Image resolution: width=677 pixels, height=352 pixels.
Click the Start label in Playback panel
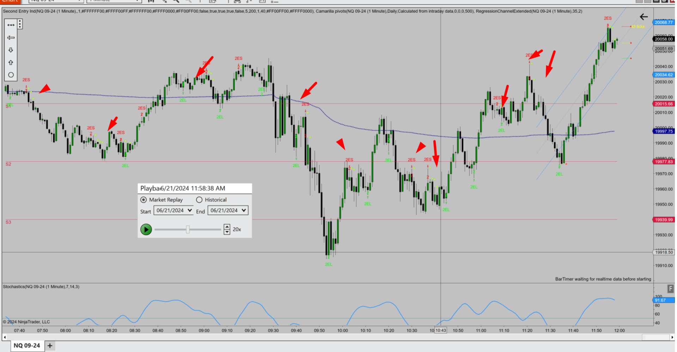[x=146, y=212]
